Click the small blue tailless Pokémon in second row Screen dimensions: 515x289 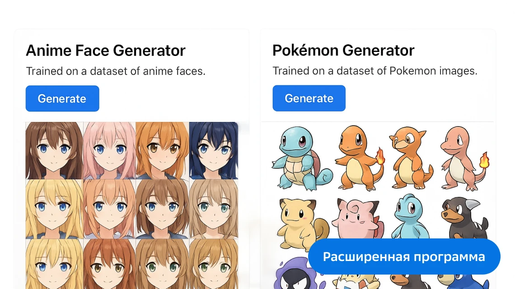click(411, 217)
